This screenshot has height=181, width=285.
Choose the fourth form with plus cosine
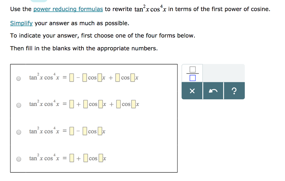19,159
